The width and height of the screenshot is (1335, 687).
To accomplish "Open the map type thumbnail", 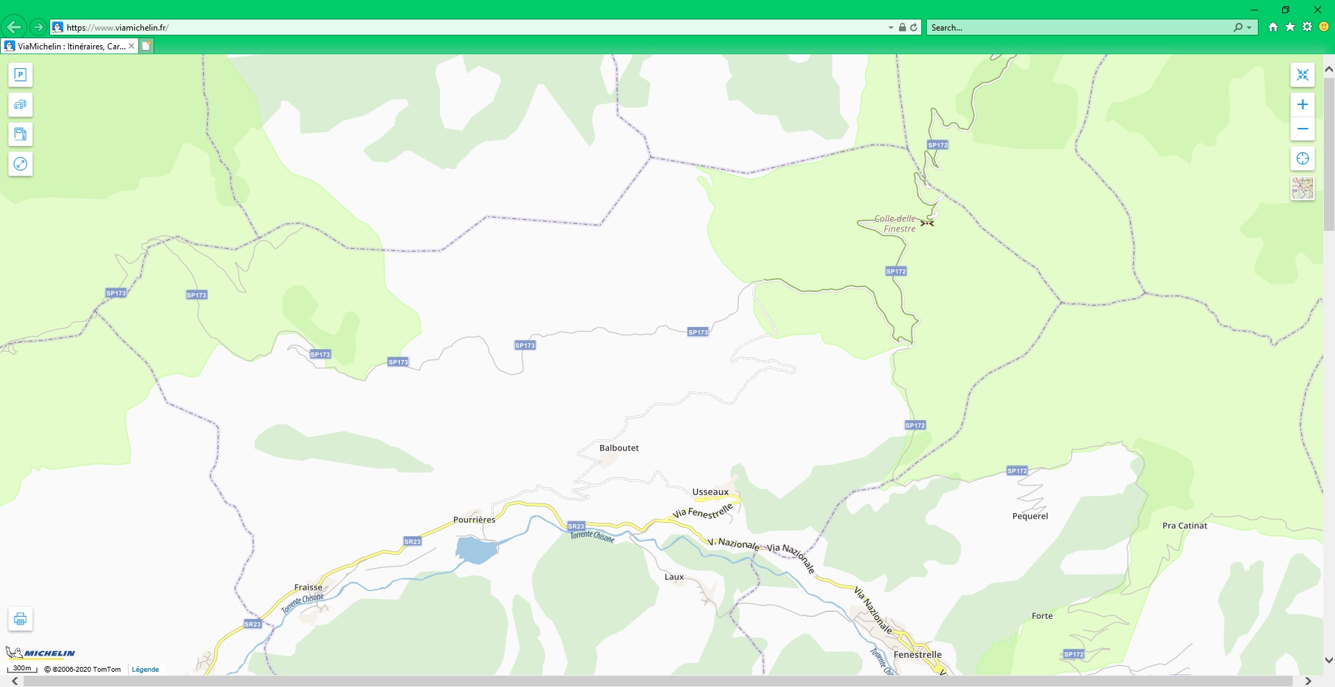I will (x=1302, y=188).
